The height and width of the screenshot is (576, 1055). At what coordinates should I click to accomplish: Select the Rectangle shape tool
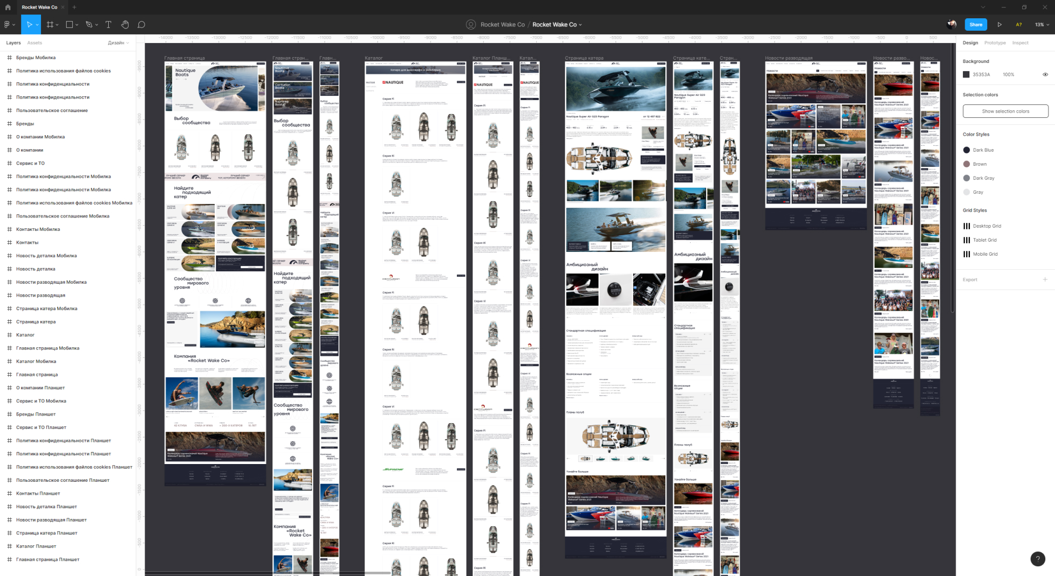click(x=69, y=25)
